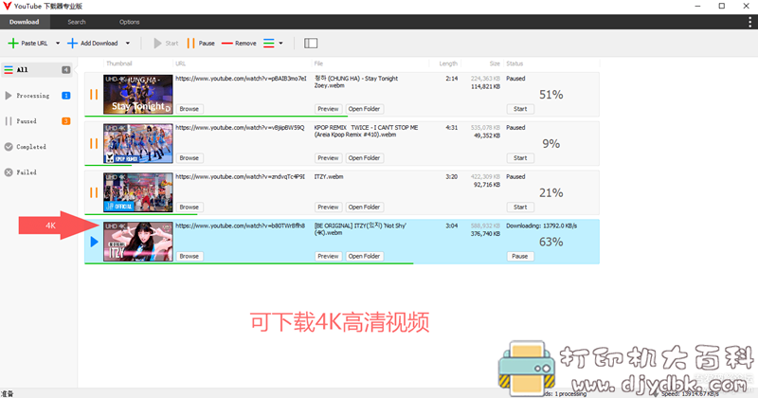Click the Stay Tonight URL text
The image size is (758, 398).
tap(241, 79)
